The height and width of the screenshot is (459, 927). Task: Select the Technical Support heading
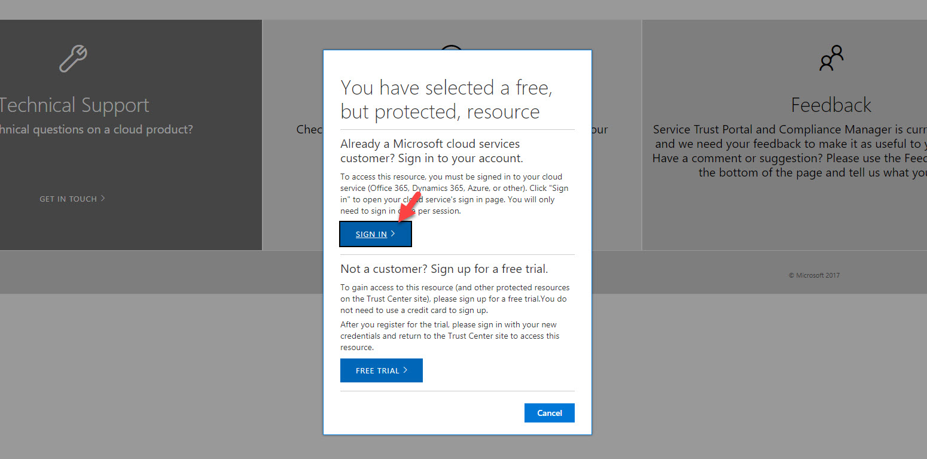(x=74, y=105)
